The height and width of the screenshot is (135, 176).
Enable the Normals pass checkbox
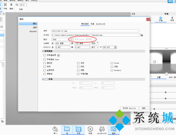tap(112, 70)
